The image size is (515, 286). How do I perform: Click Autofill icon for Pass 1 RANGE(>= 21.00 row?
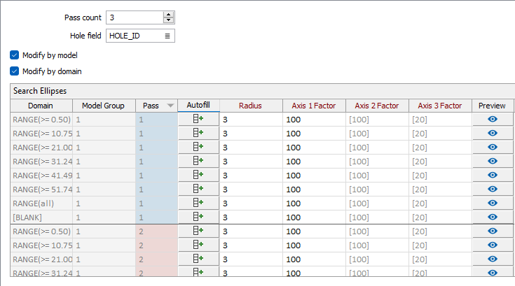coord(198,147)
